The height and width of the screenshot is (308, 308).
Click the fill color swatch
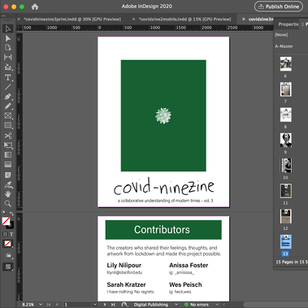click(x=6, y=221)
